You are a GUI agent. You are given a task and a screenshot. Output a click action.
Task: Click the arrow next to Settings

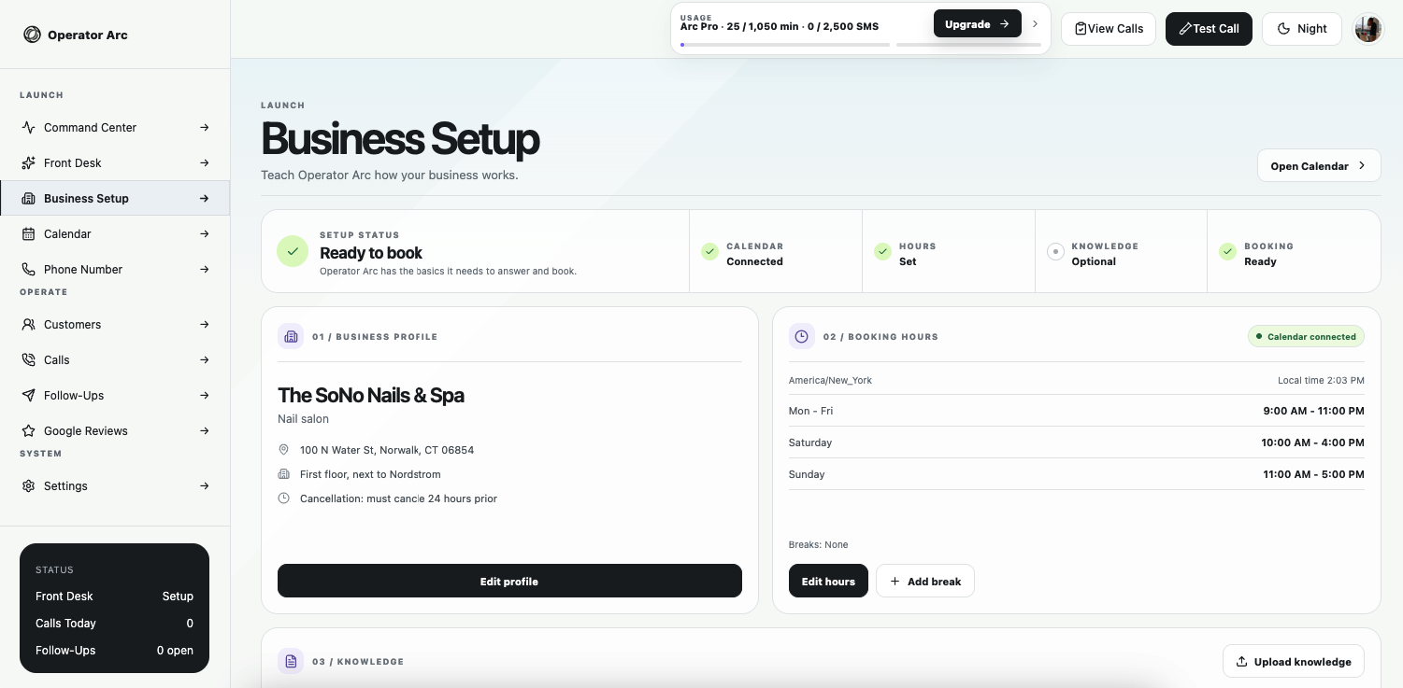[x=204, y=485]
